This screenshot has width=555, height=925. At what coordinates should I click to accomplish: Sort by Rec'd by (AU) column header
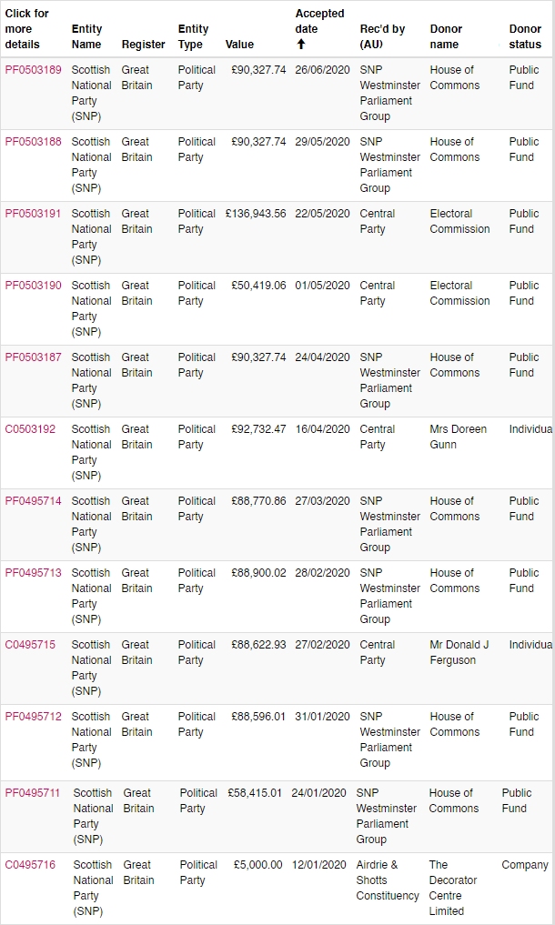pos(383,36)
